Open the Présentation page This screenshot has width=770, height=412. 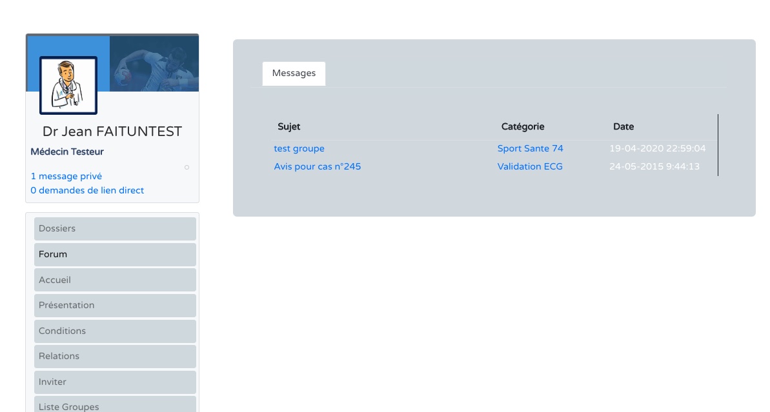point(115,305)
